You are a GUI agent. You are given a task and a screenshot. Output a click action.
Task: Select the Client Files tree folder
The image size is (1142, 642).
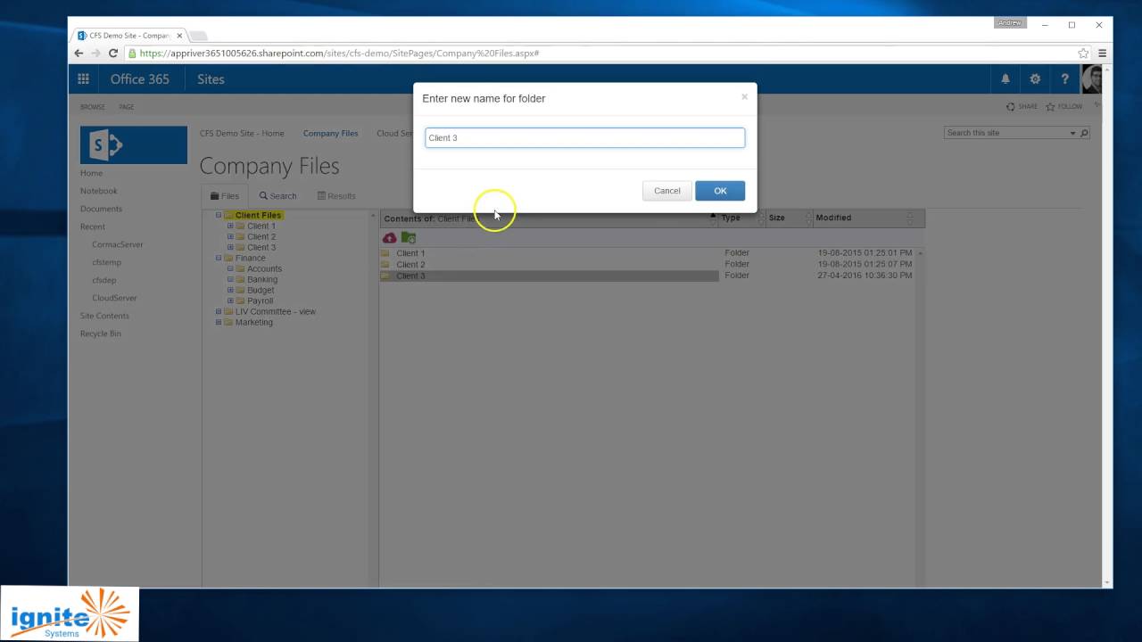click(x=258, y=215)
